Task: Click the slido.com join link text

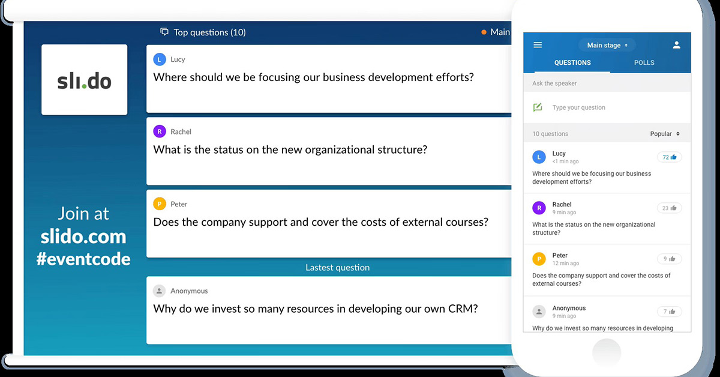Action: (83, 237)
